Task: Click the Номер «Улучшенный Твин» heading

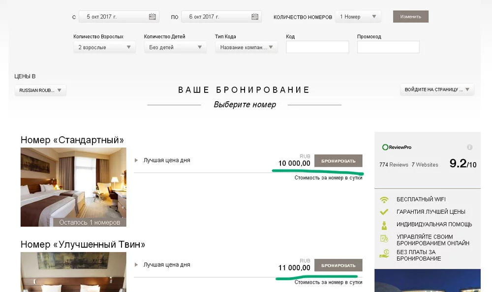Action: pyautogui.click(x=83, y=244)
